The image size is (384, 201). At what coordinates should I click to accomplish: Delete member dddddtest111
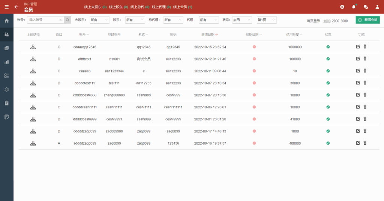click(x=365, y=82)
